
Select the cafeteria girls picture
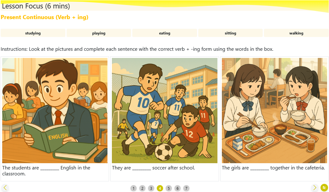click(x=274, y=110)
